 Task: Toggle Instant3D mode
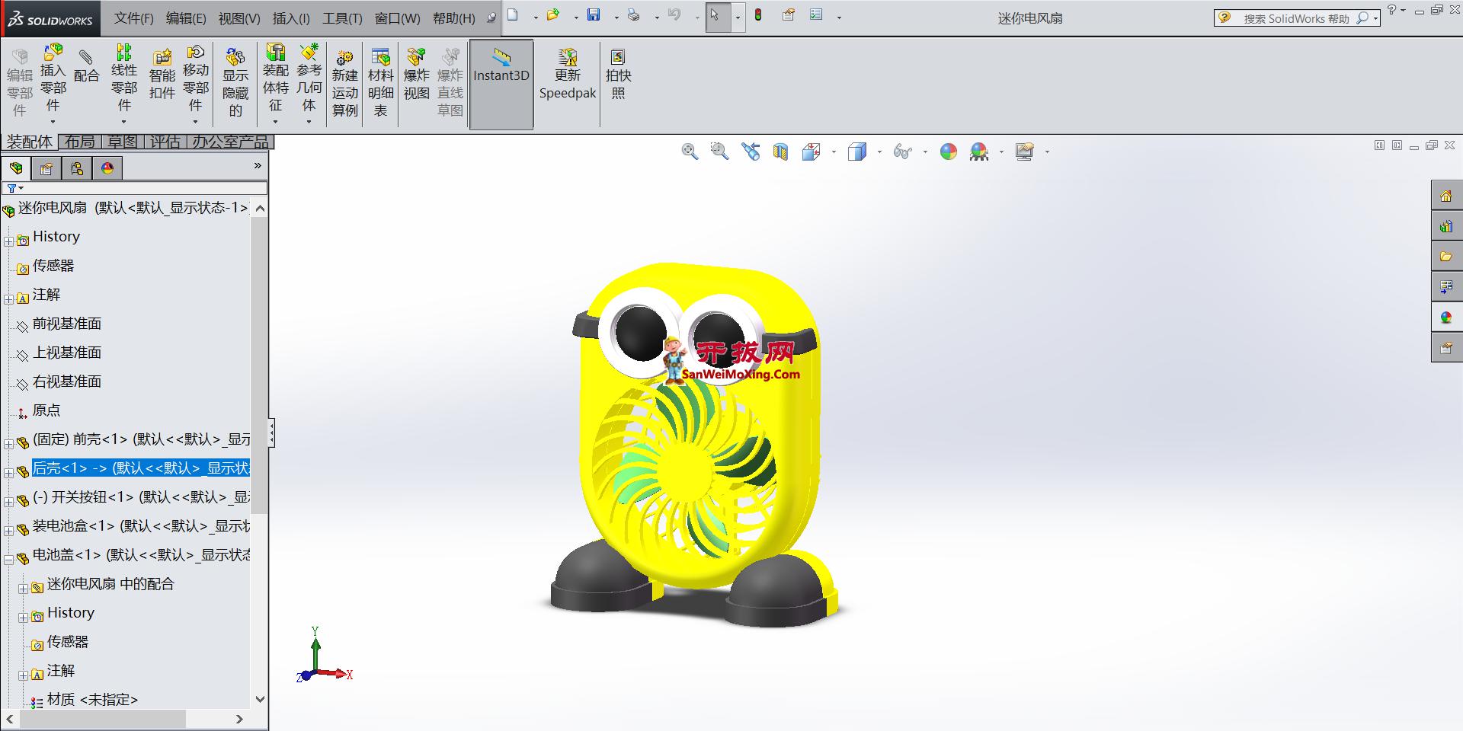pos(501,84)
